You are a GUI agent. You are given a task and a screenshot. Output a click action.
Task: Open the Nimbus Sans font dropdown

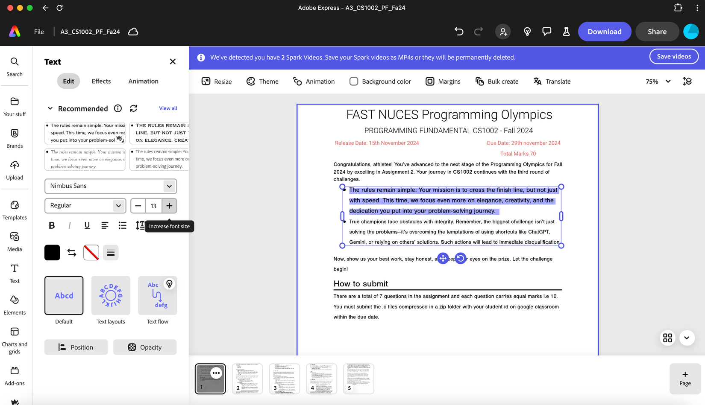111,186
